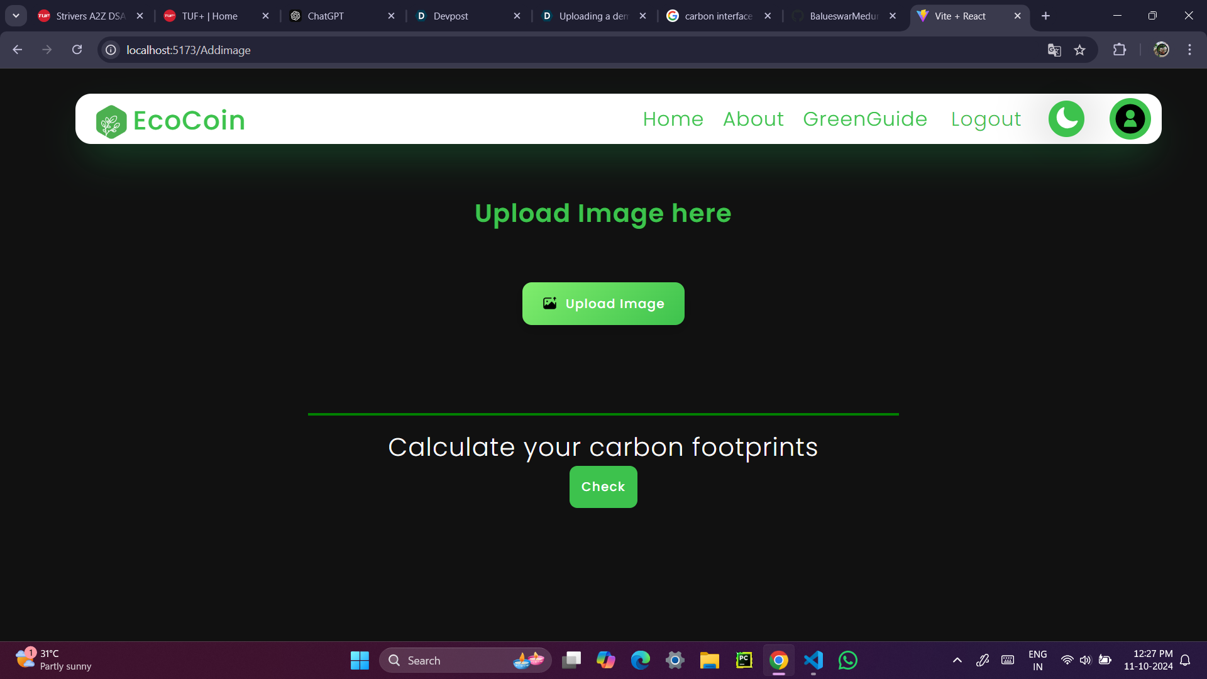Go to GreenGuide nav link
This screenshot has width=1207, height=679.
[x=865, y=119]
